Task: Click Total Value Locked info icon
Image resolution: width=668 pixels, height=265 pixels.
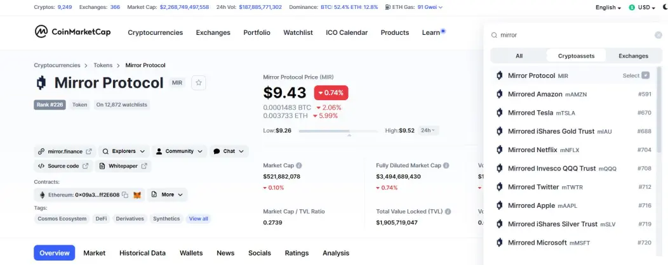Action: [448, 211]
